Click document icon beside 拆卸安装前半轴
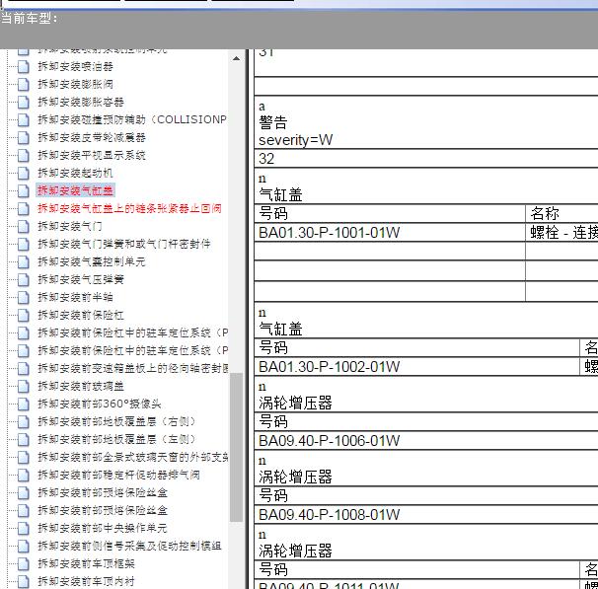598x589 pixels. coord(24,297)
